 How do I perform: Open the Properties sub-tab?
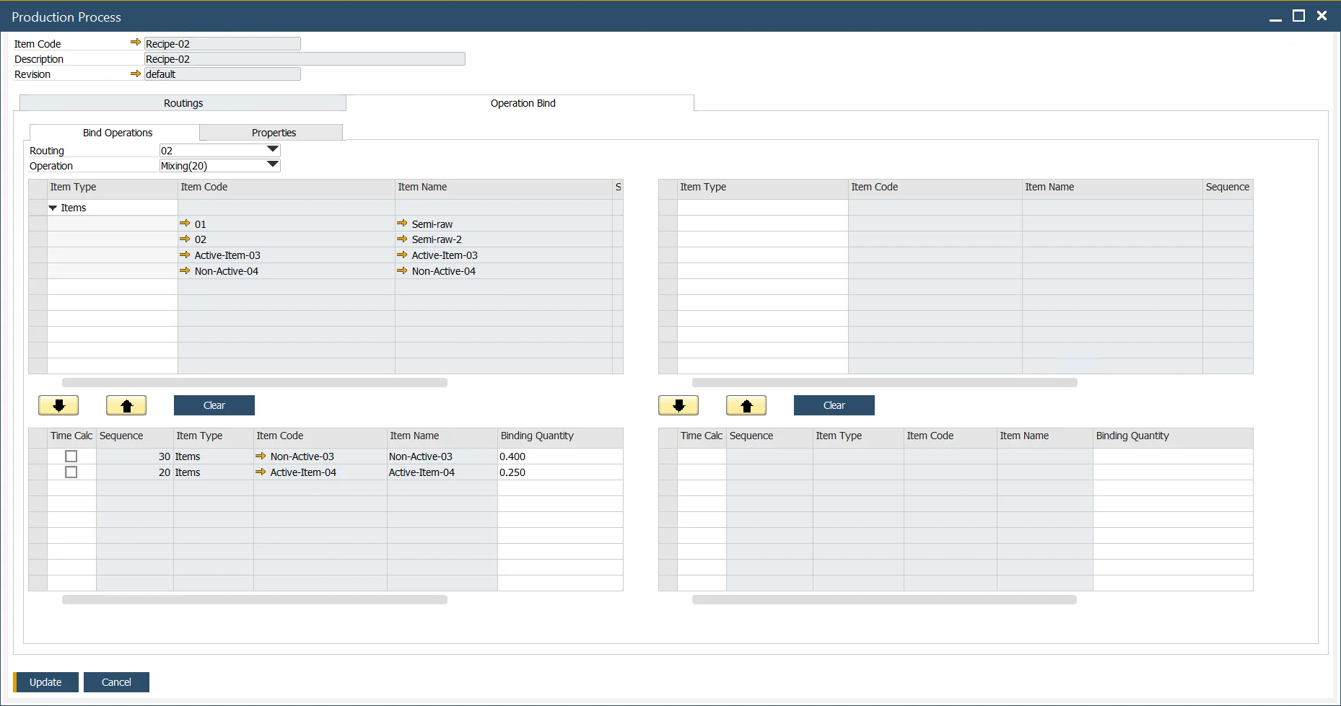pos(274,133)
